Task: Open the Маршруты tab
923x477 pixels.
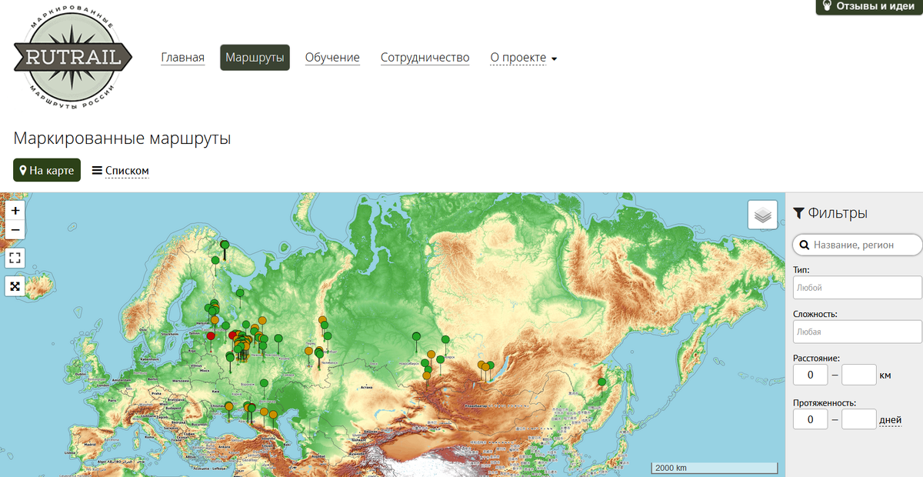Action: click(255, 58)
